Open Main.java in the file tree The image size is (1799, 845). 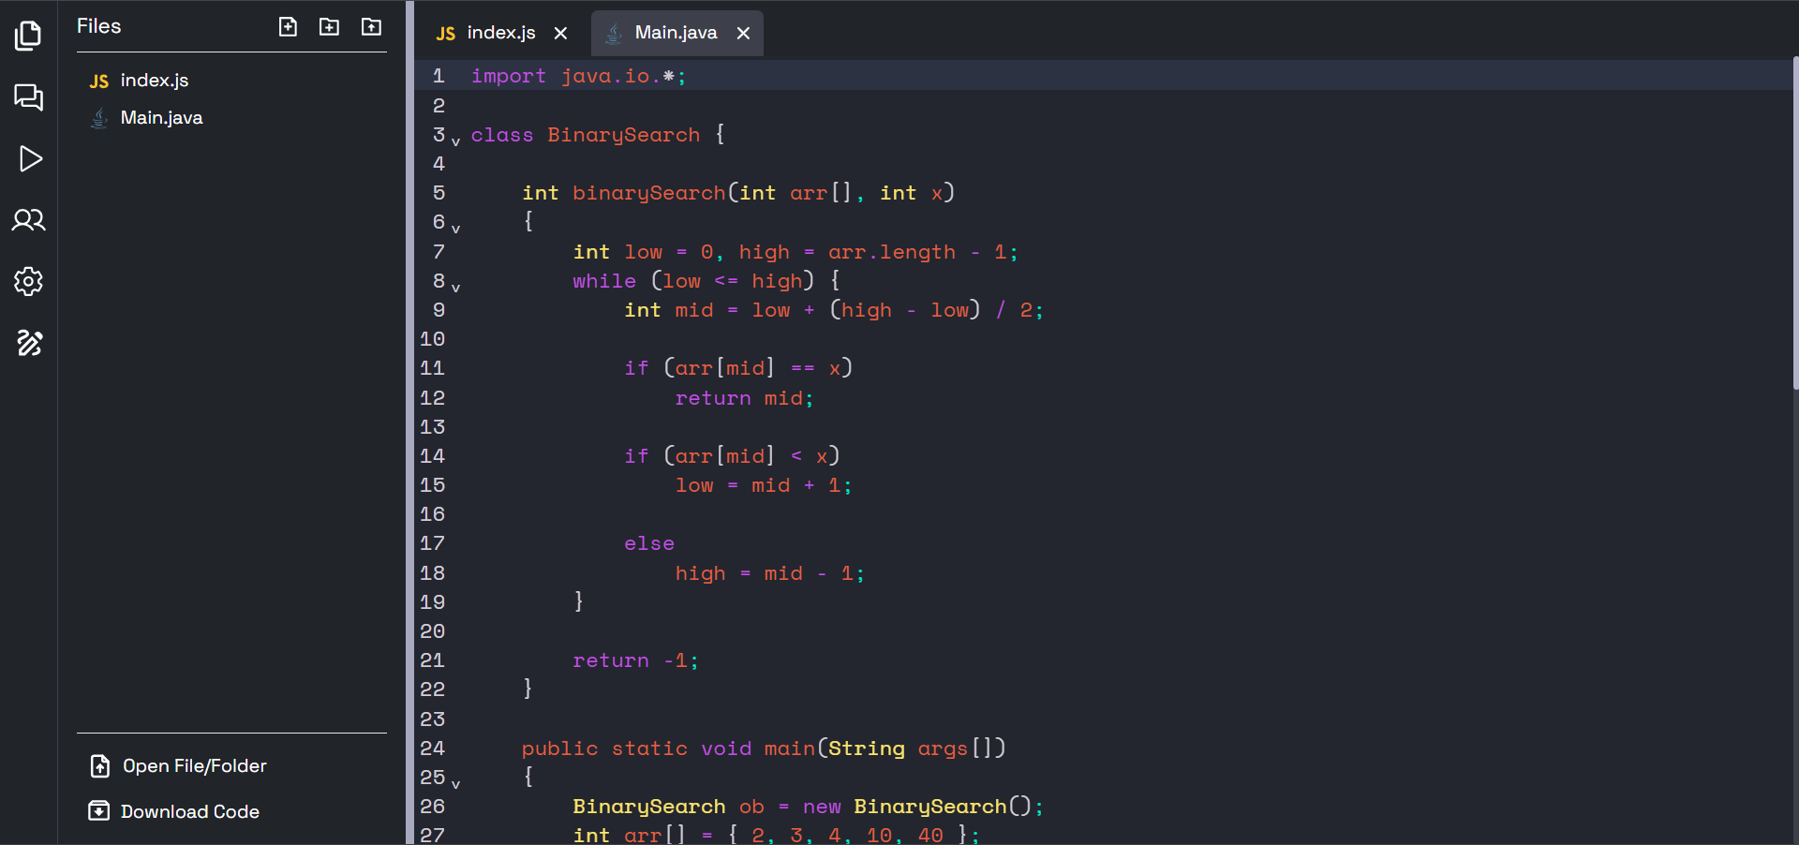pos(161,118)
